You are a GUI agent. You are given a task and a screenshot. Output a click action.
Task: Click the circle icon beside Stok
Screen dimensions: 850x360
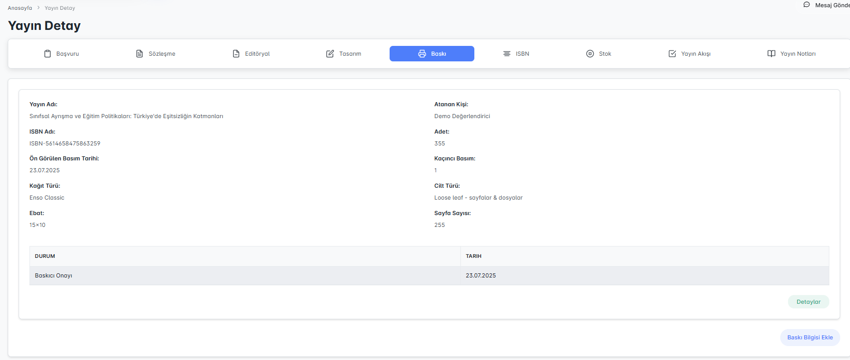590,54
